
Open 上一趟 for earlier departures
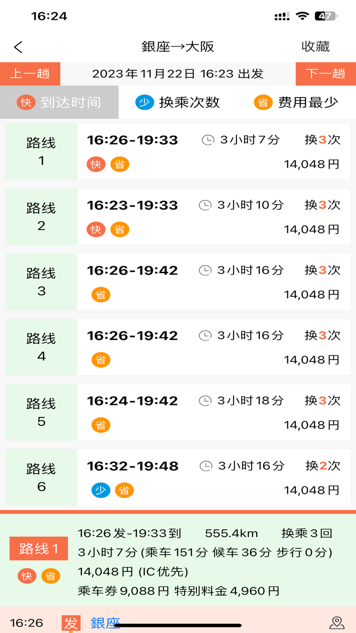pyautogui.click(x=30, y=73)
